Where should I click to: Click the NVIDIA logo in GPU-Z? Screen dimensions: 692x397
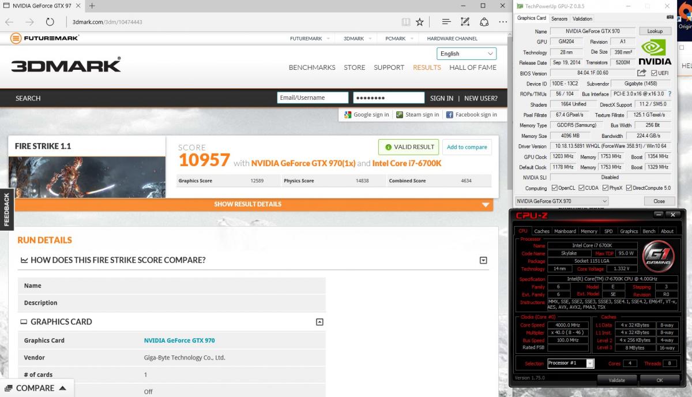(x=655, y=52)
